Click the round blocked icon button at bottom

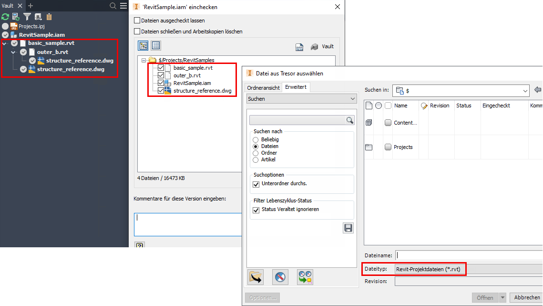pos(280,277)
